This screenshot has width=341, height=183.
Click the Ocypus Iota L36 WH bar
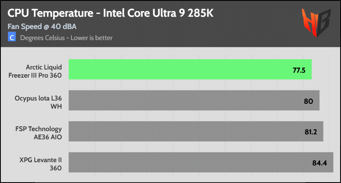pyautogui.click(x=194, y=100)
